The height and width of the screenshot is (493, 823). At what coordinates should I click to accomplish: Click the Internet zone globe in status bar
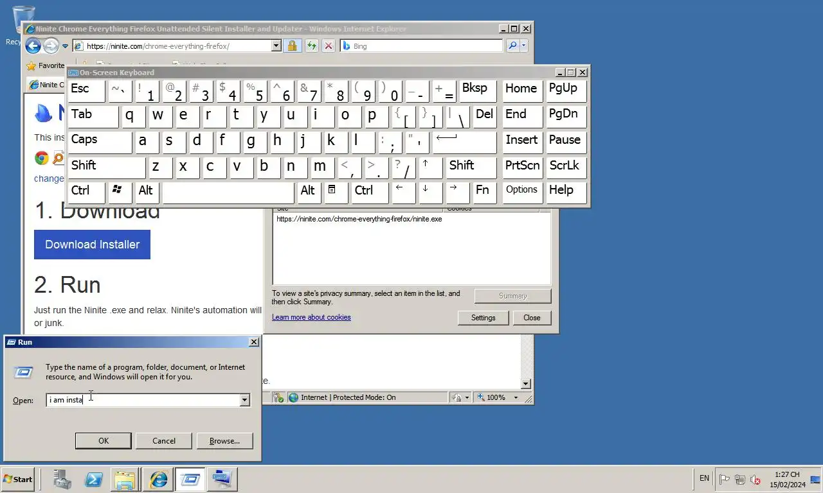coord(294,397)
